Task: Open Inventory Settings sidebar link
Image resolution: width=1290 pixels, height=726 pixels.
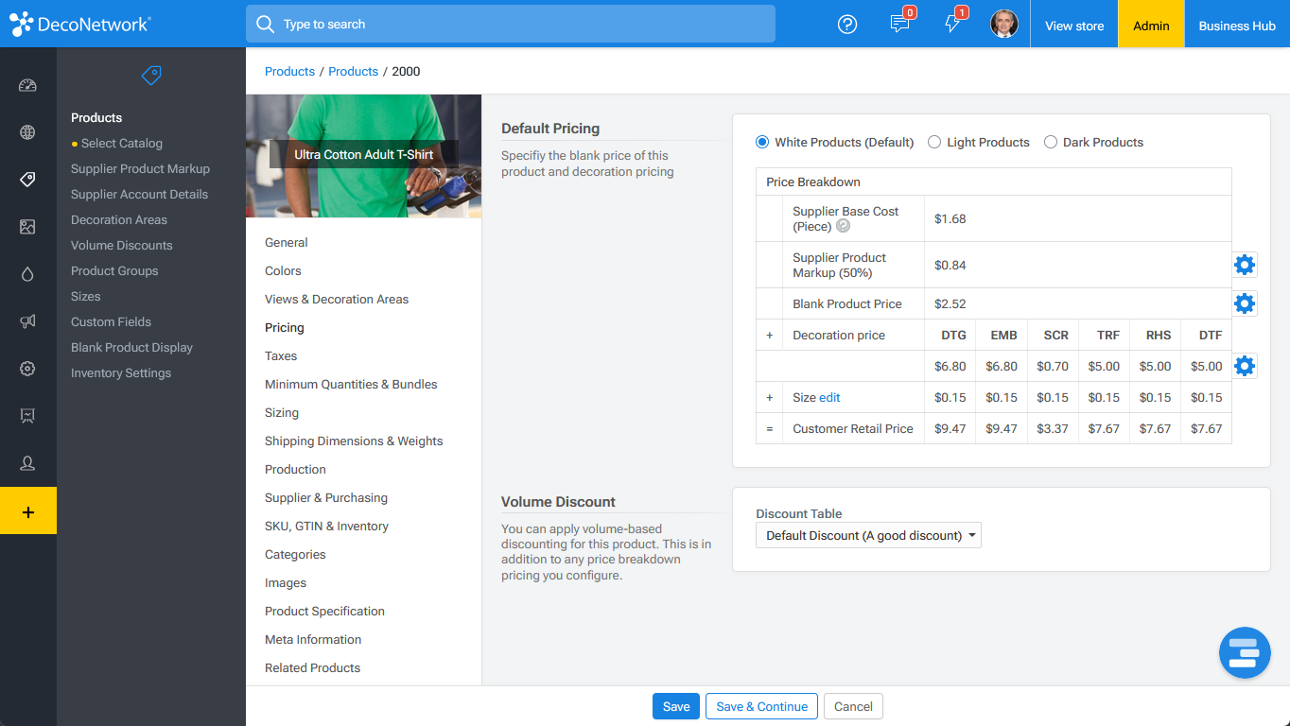Action: [x=121, y=372]
